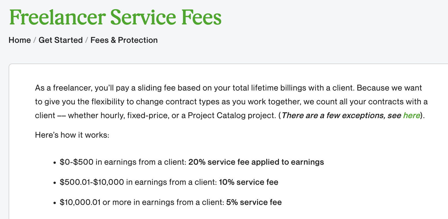Screen dimensions: 448x219
Task: Click the bullet dot before '$0-$500'
Action: 55,163
